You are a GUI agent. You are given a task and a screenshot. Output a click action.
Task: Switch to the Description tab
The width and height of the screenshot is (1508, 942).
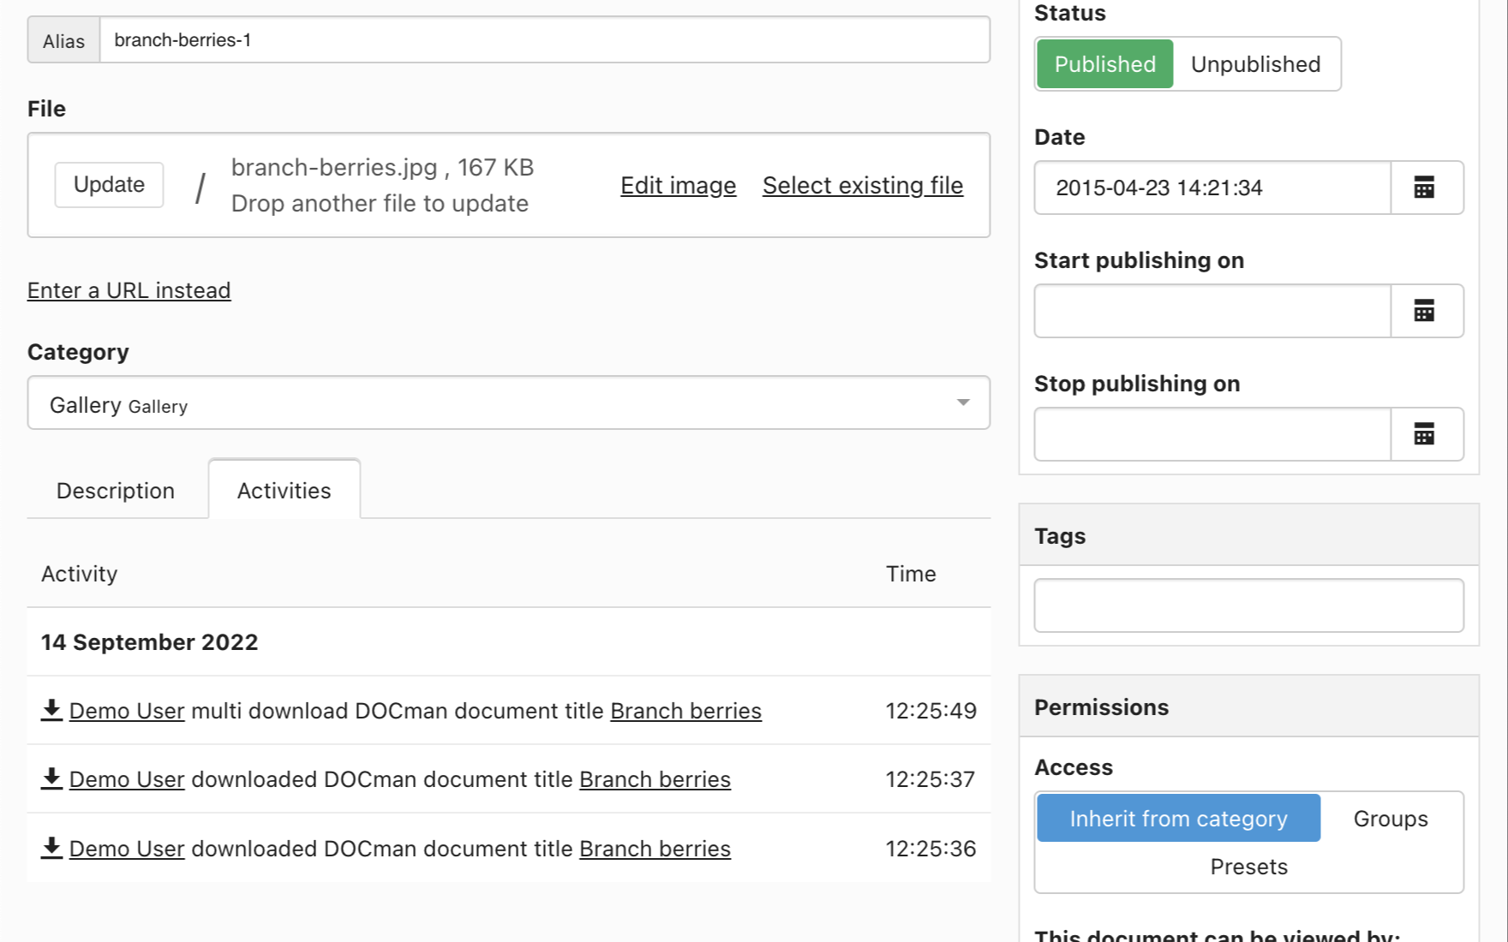click(x=116, y=491)
